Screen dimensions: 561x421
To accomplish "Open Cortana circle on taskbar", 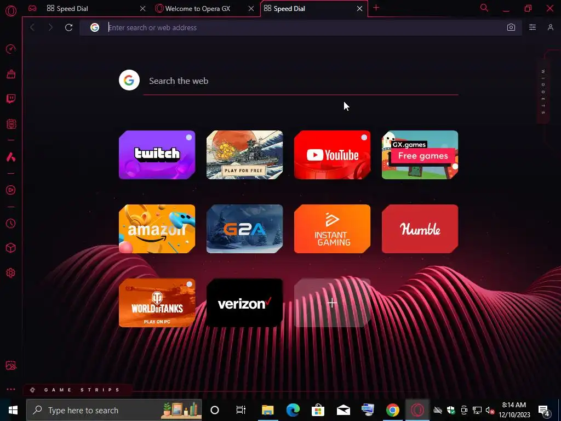I will 215,410.
